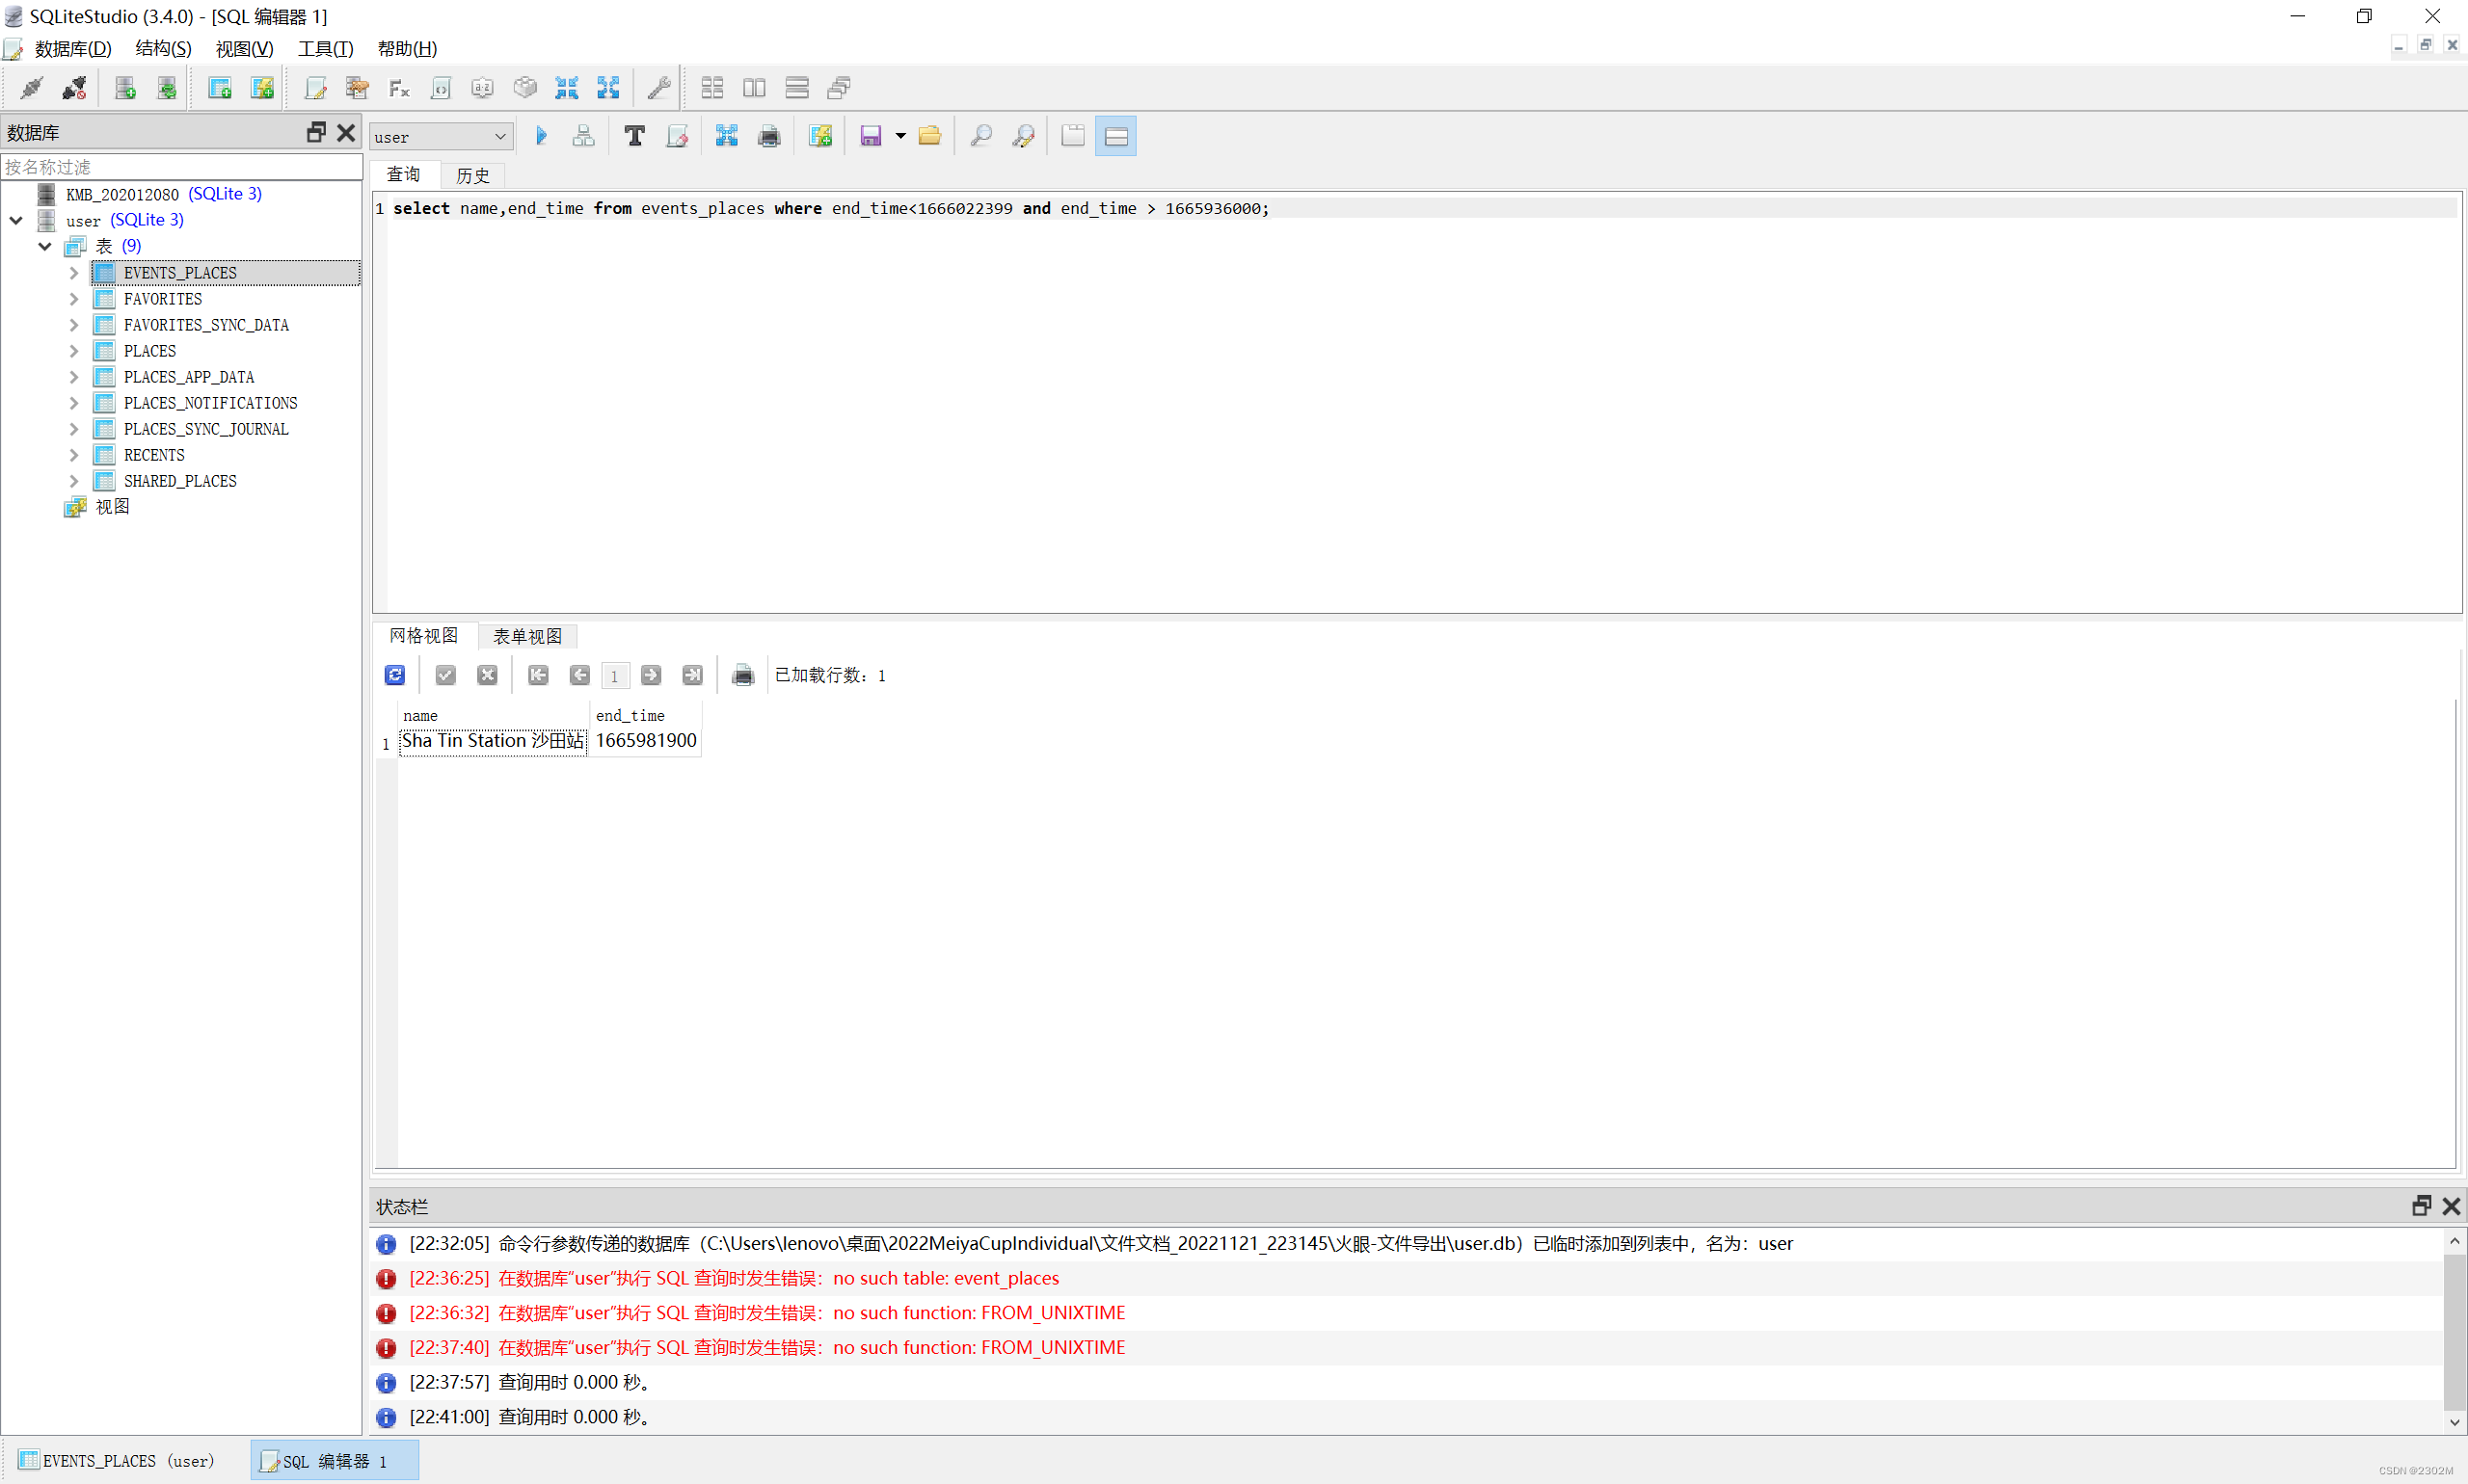Click the Disconnect from database icon
2468x1484 pixels.
[x=74, y=88]
